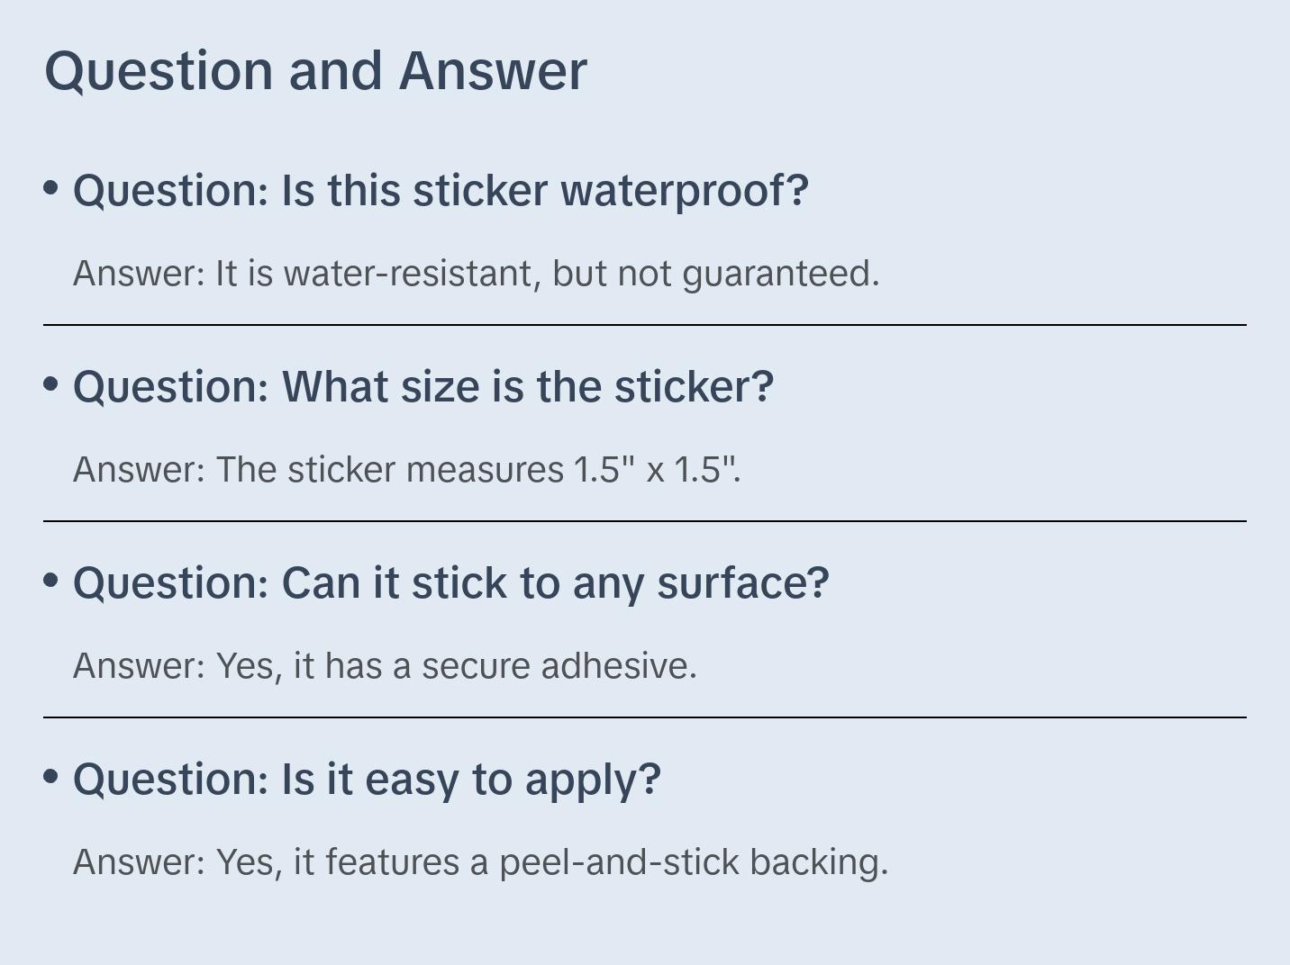
Task: Click the "Question and Answer" heading
Action: pos(315,70)
